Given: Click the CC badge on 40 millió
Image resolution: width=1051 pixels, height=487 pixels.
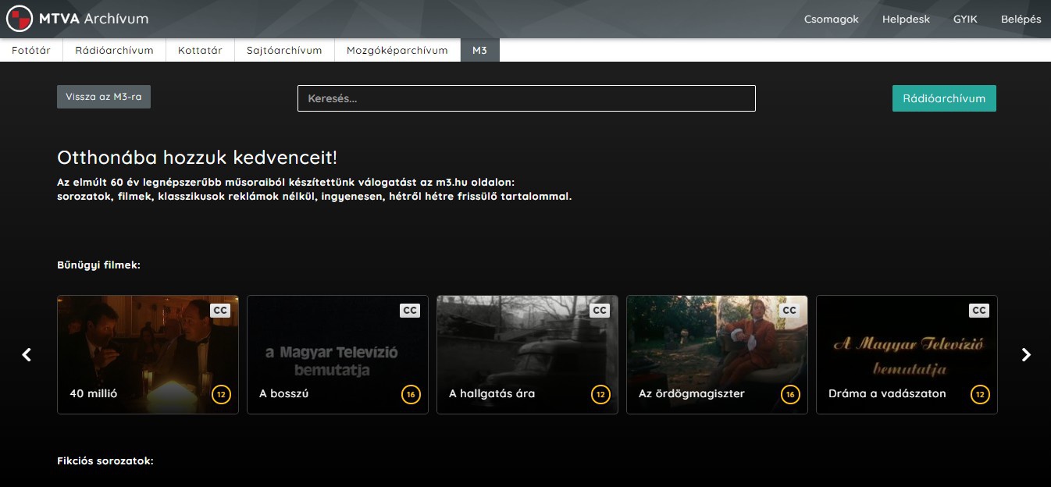Looking at the screenshot, I should tap(220, 311).
